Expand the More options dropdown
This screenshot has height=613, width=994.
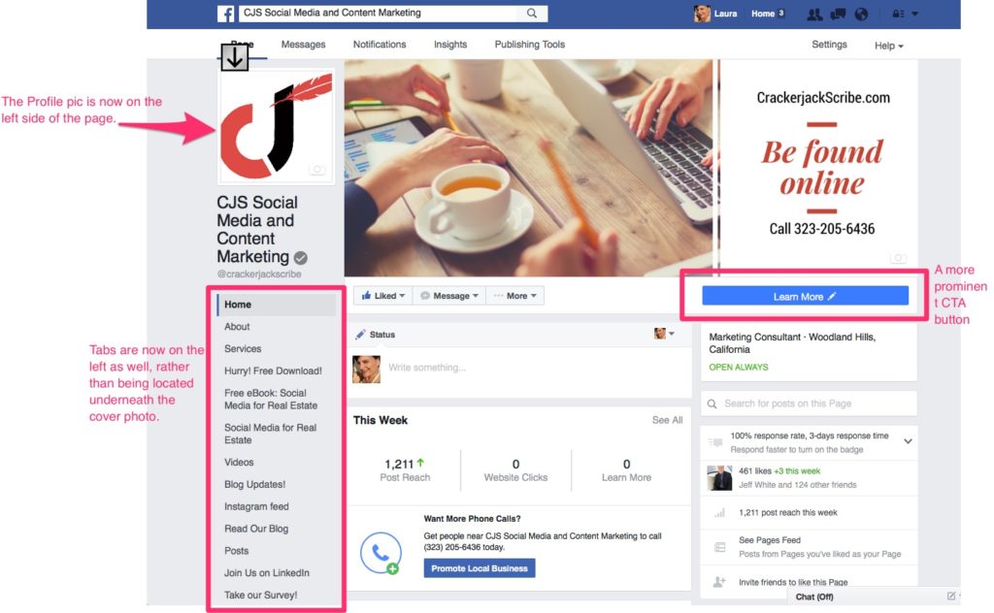click(x=515, y=296)
